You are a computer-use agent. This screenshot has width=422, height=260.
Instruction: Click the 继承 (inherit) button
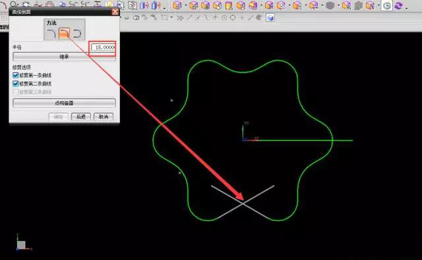[64, 57]
